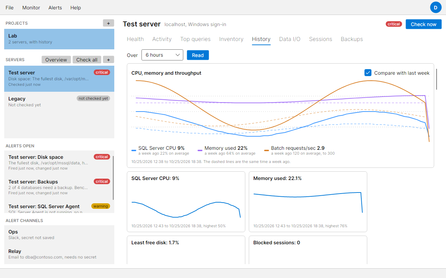Open the Backups tab
The height and width of the screenshot is (278, 446).
[x=352, y=39]
